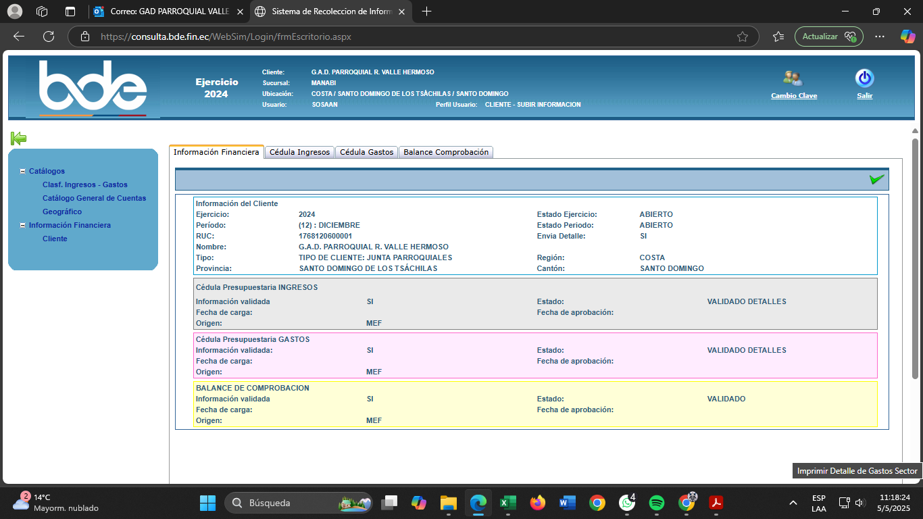Image resolution: width=923 pixels, height=519 pixels.
Task: Click the bde logo
Action: click(93, 86)
